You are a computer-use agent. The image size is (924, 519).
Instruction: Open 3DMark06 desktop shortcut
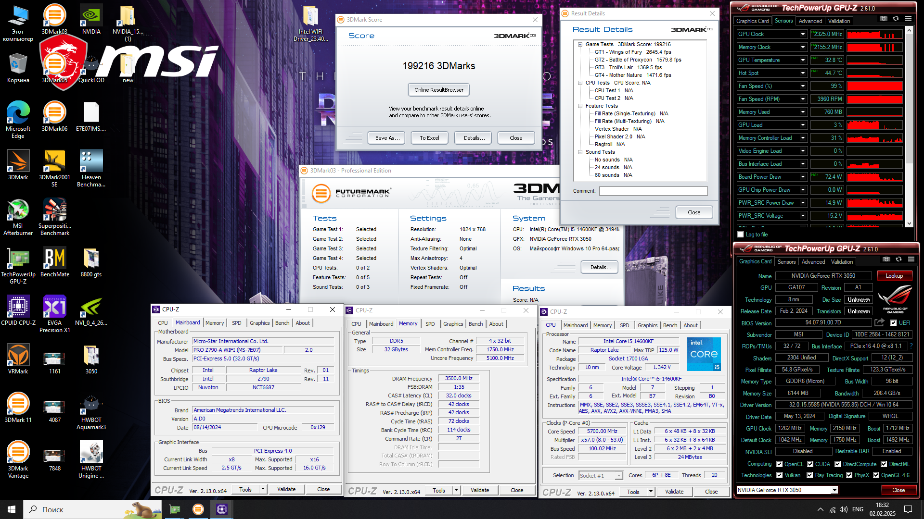[54, 116]
